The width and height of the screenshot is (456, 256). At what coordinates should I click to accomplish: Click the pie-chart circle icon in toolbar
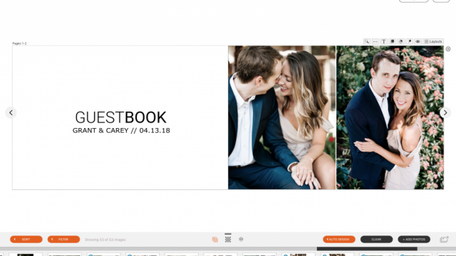coord(400,41)
